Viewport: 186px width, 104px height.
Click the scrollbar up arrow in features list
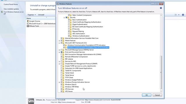point(161,15)
